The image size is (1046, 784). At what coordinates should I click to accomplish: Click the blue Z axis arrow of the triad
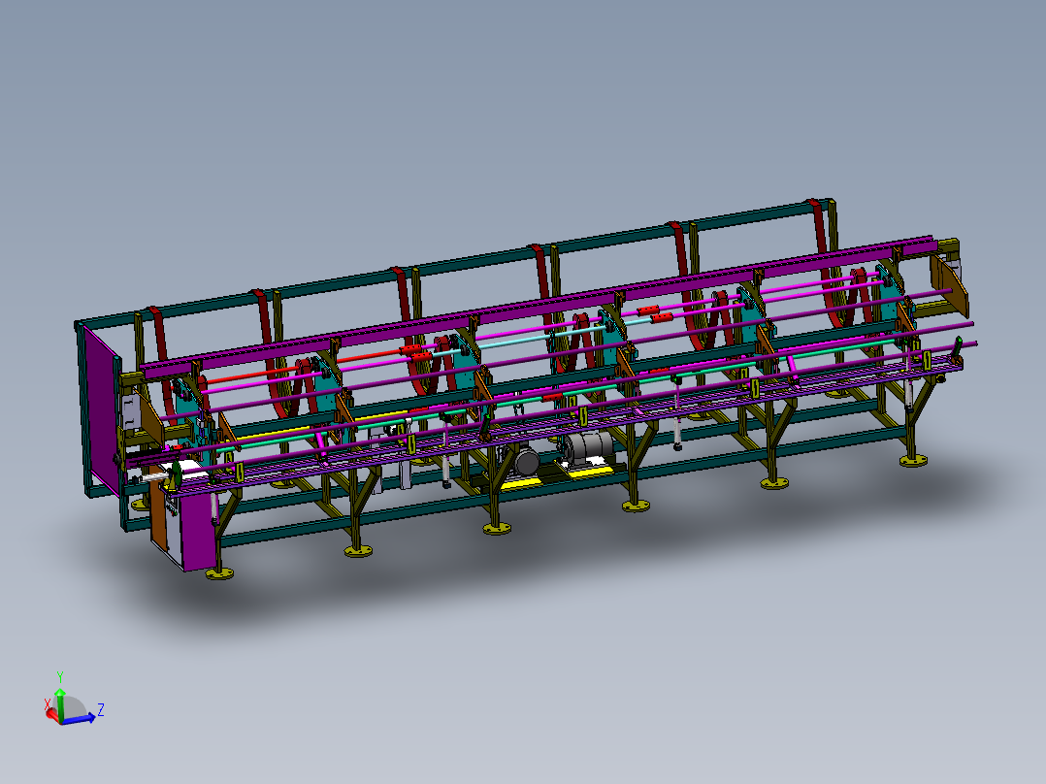(79, 719)
